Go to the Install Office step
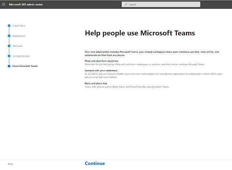 (19, 26)
